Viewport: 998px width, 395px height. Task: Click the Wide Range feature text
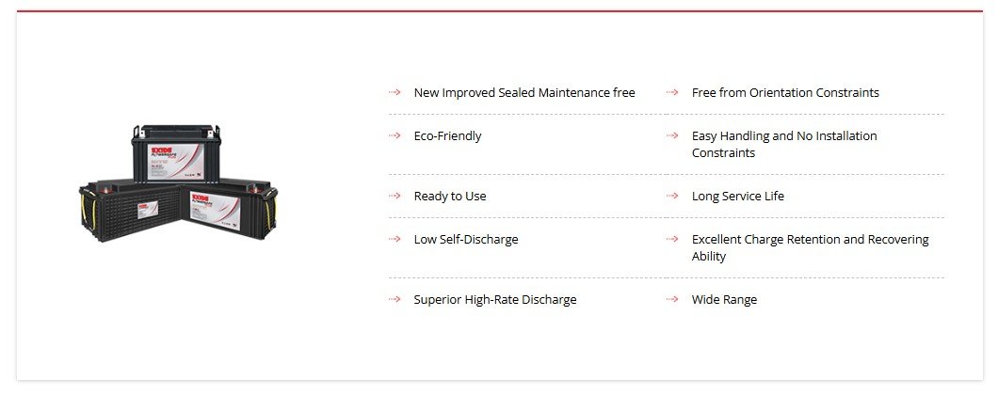(724, 300)
